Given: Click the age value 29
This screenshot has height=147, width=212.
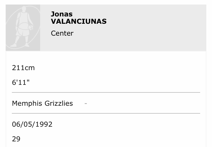Looking at the screenshot, I should tap(16, 139).
